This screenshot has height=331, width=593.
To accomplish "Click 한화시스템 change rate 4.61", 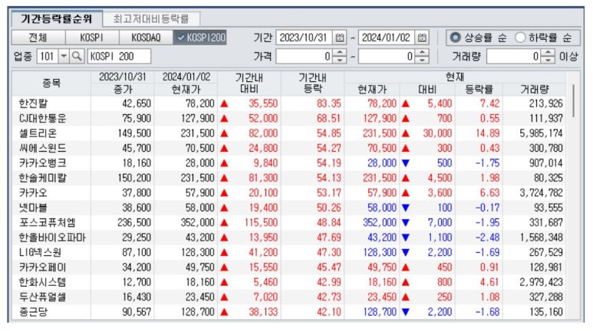I will 489,282.
